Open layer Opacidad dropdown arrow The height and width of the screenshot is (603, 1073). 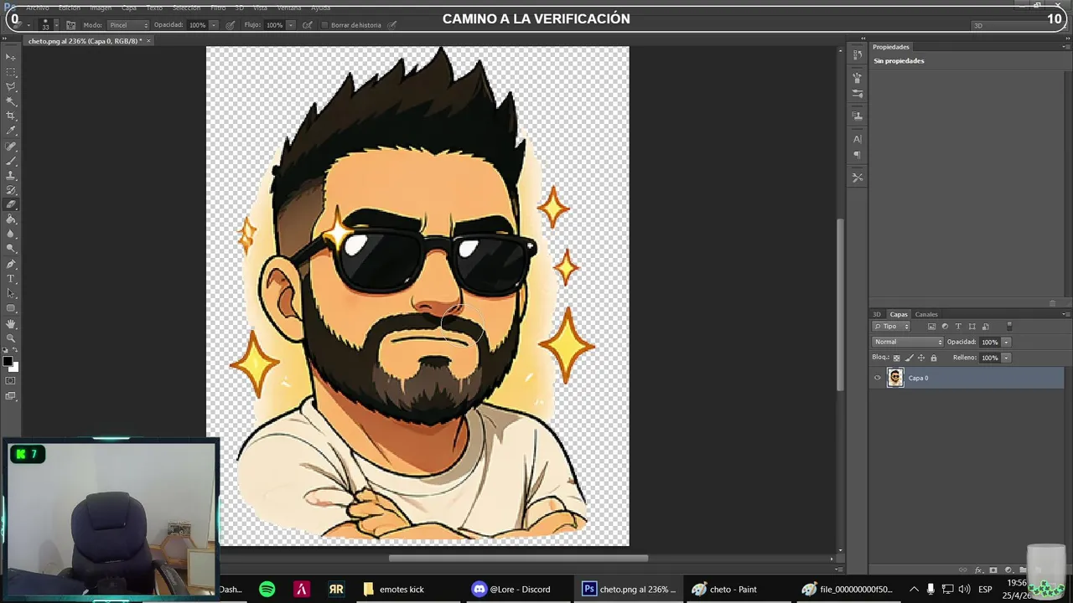(x=1006, y=342)
